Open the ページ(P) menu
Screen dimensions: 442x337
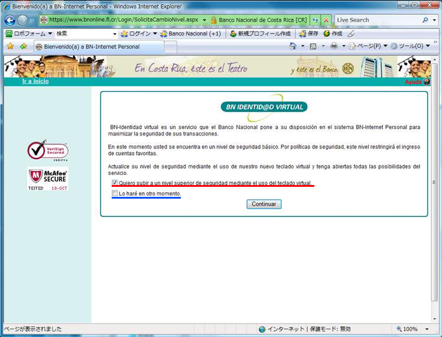pos(368,46)
